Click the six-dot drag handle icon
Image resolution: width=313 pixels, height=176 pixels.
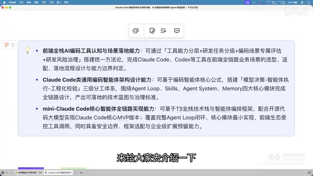tap(13, 45)
